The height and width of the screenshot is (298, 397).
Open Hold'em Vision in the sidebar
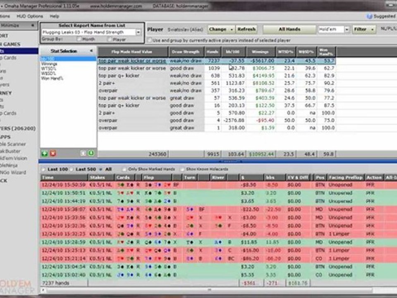point(14,158)
